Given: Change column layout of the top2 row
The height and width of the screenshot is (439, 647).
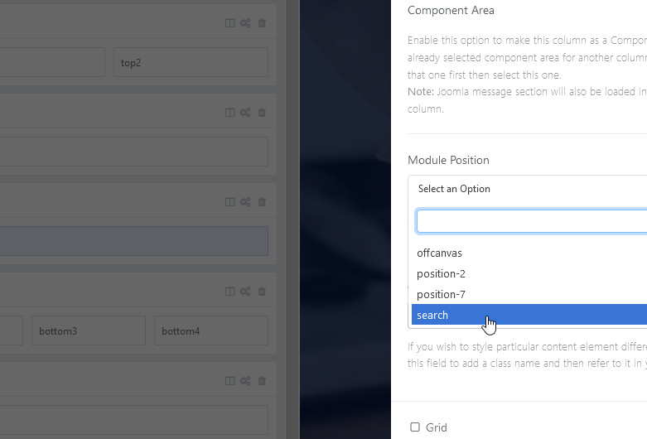Looking at the screenshot, I should click(230, 23).
